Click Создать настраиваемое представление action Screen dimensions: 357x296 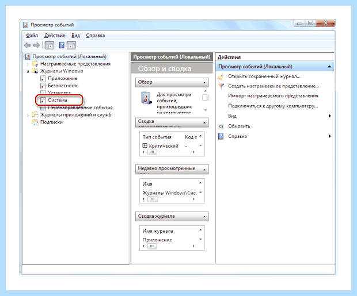274,86
